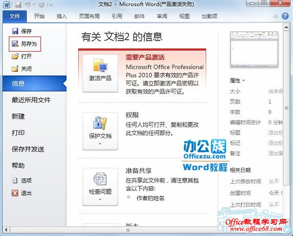Click the 编辑时间总计 label
This screenshot has height=236, width=293.
click(x=245, y=122)
